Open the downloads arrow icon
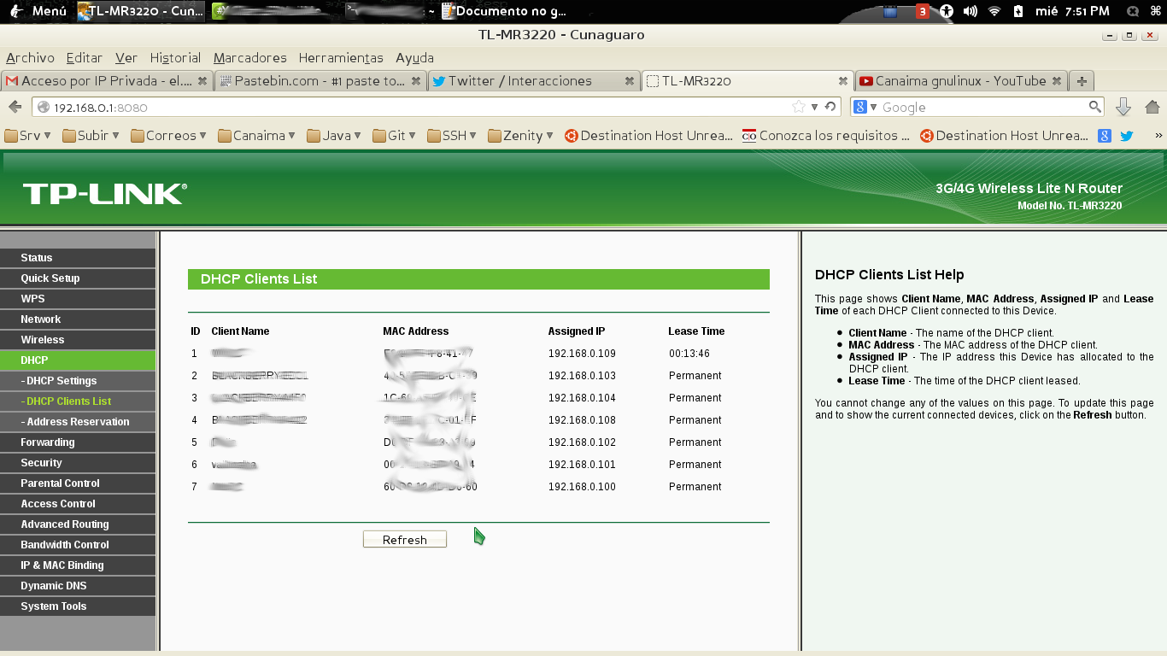Viewport: 1167px width, 656px height. [1123, 107]
